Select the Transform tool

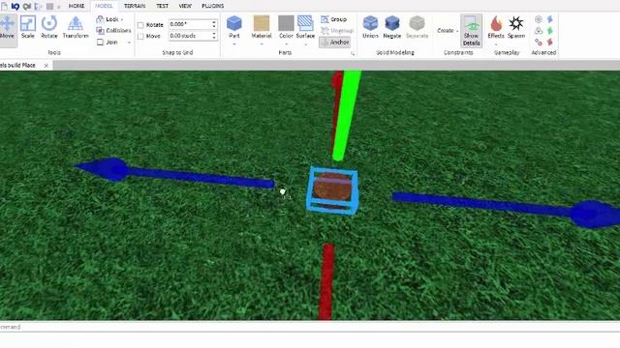coord(76,28)
